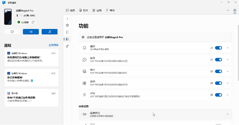
Task: Select the device phone icon in sidebar
Action: pos(67,32)
